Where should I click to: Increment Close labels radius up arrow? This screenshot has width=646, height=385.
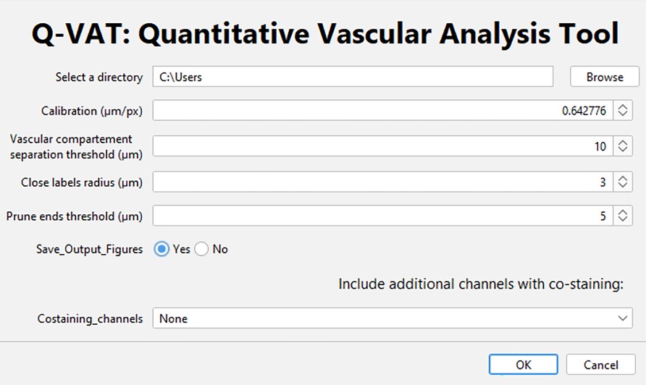point(623,178)
